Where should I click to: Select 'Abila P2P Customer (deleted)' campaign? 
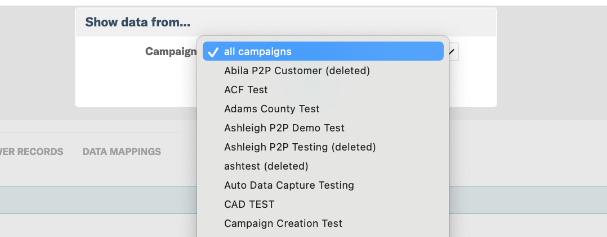323,71
